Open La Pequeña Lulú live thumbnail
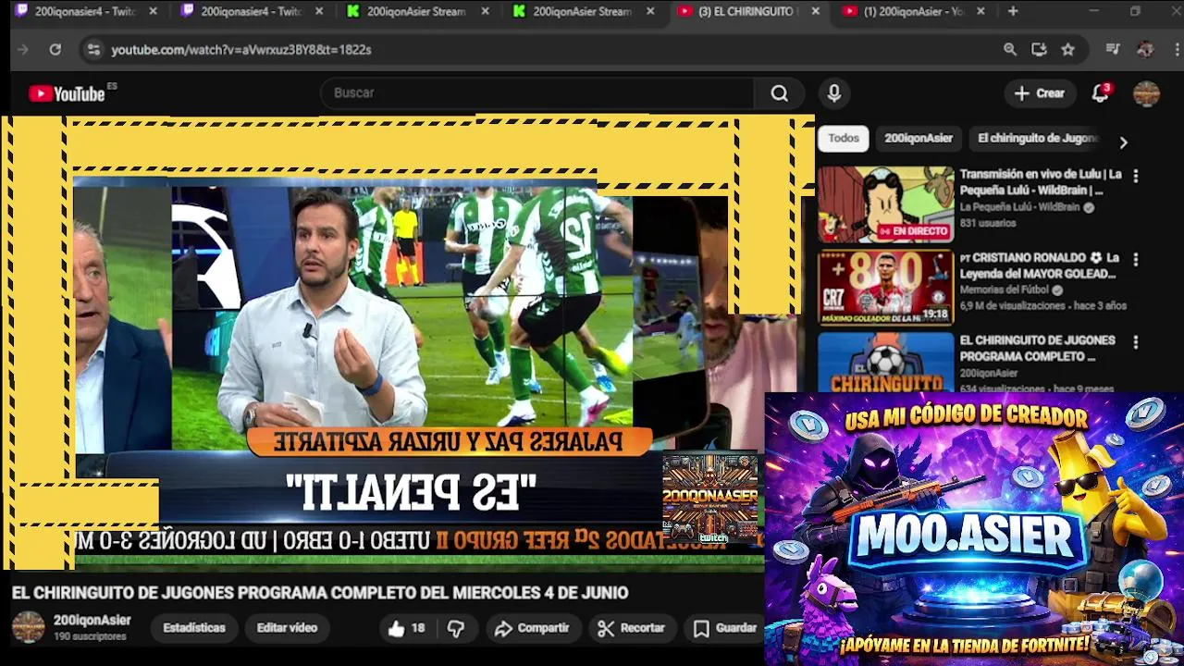 [885, 204]
